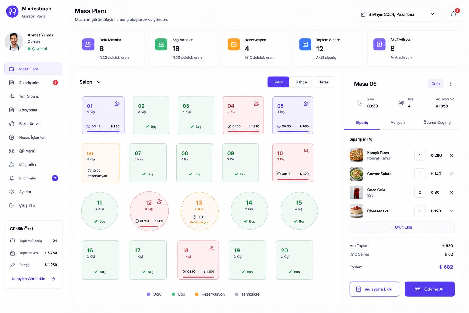The image size is (469, 313).
Task: Click the Ürün Ekle button
Action: pos(402,227)
